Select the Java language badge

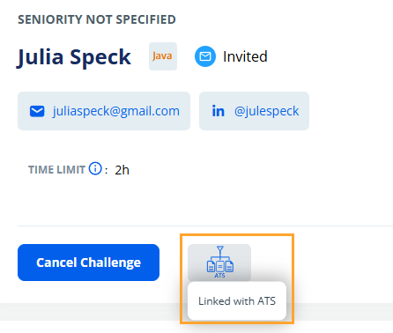pos(163,56)
